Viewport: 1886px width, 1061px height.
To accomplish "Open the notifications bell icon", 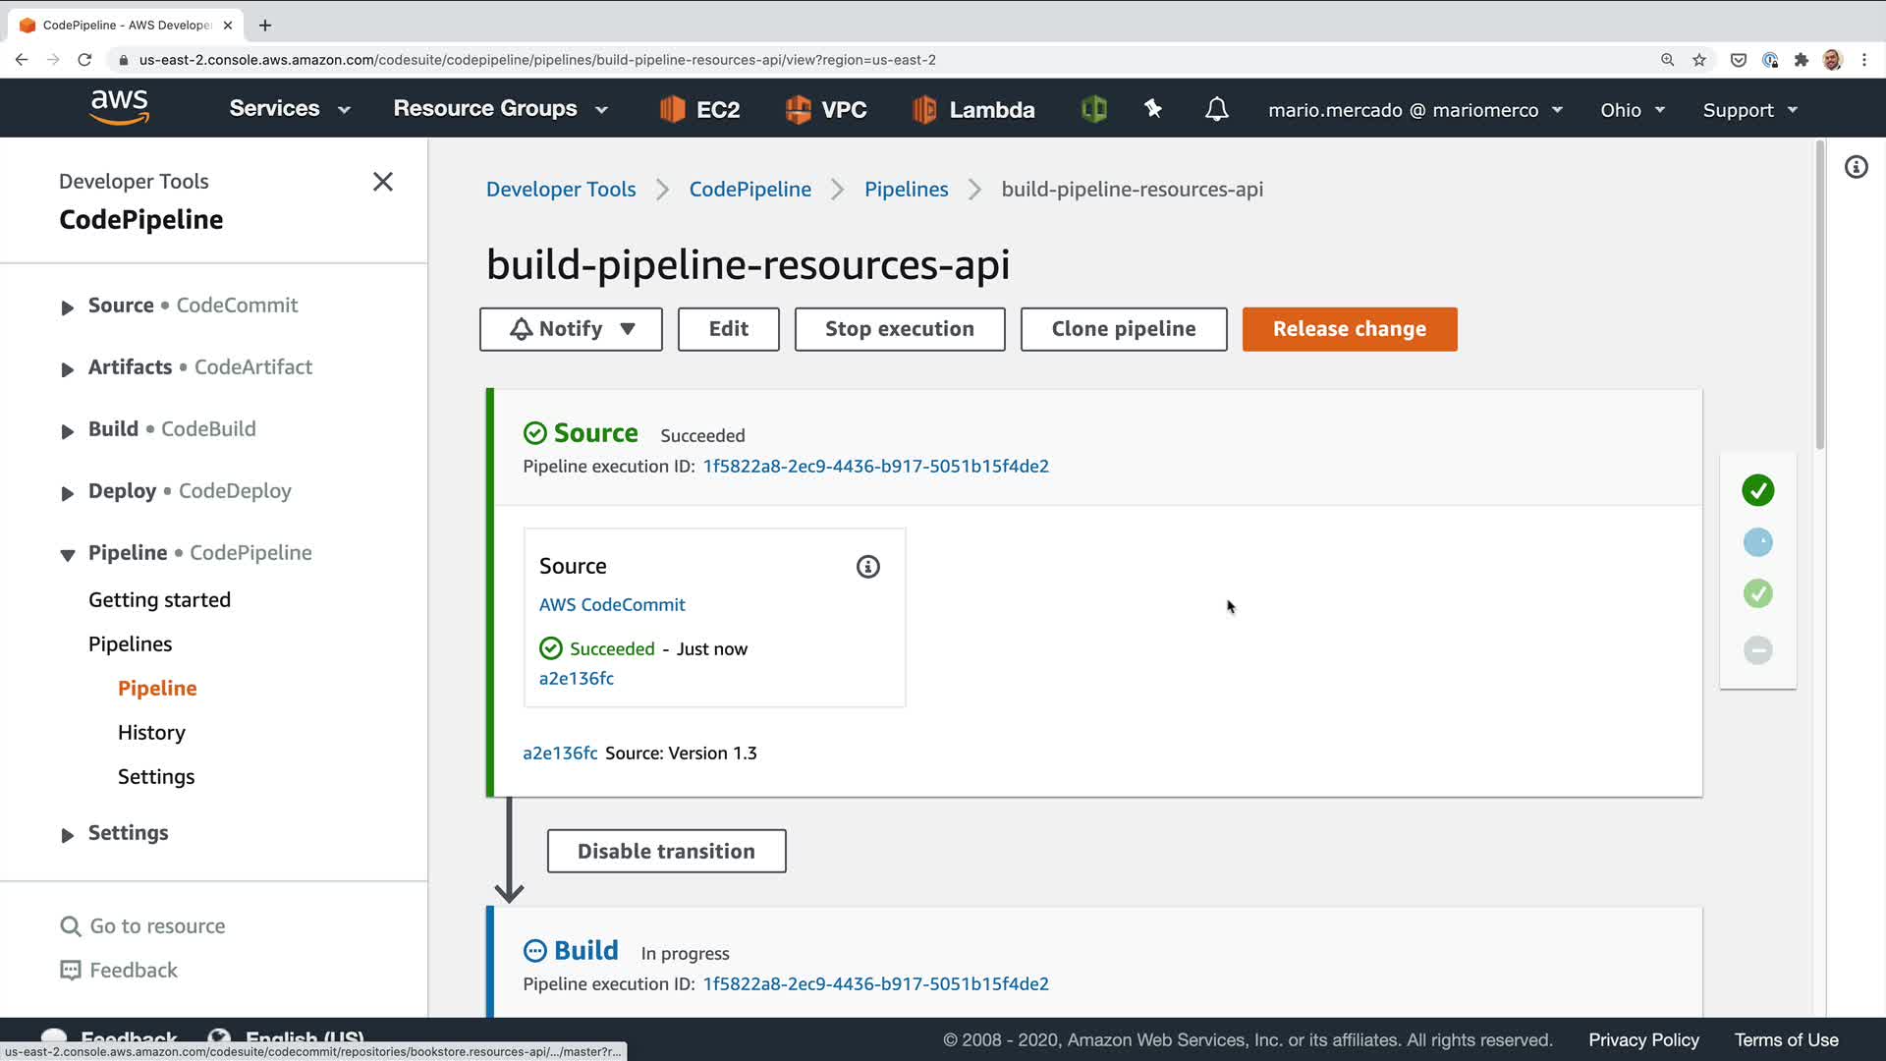I will pos(1216,109).
